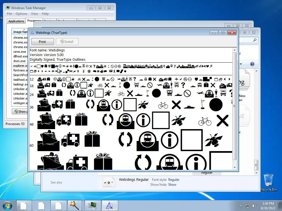The image size is (282, 211).
Task: Open the Task Manager taskbar icon
Action: [x=93, y=206]
